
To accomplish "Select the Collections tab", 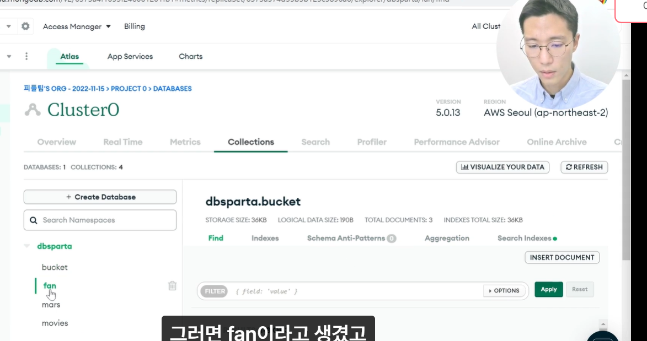I will 251,142.
